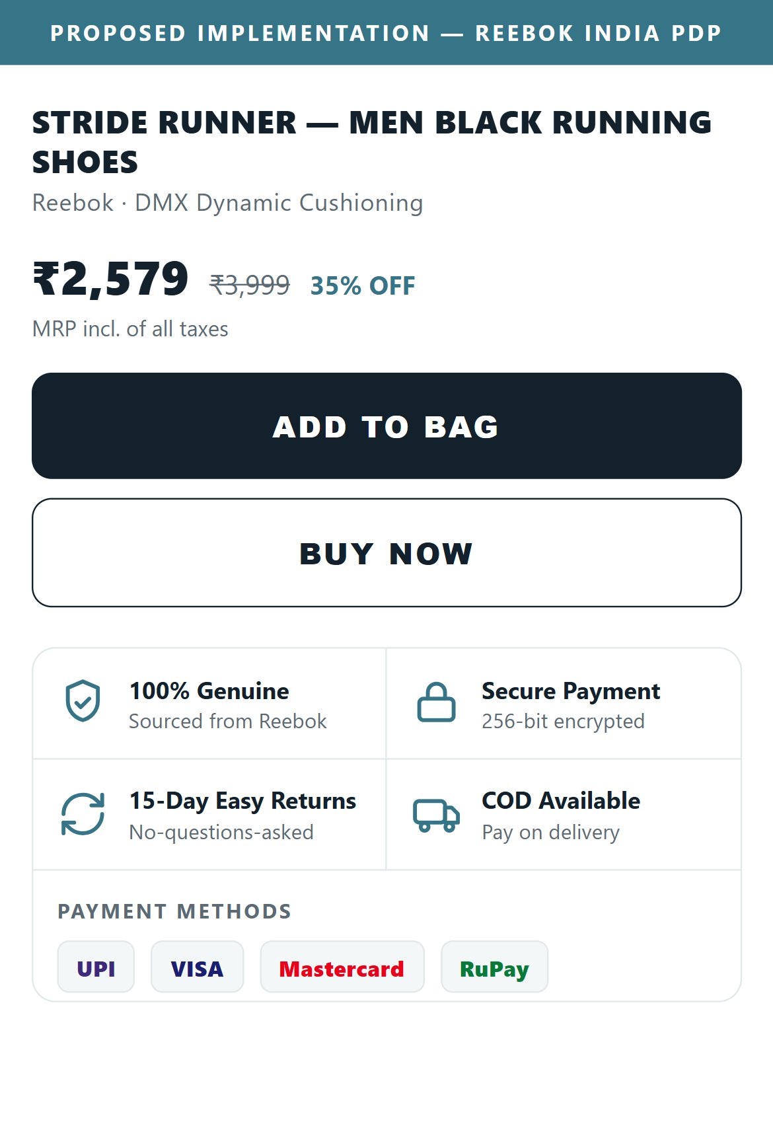
Task: Select the RuPay payment badge
Action: (494, 967)
